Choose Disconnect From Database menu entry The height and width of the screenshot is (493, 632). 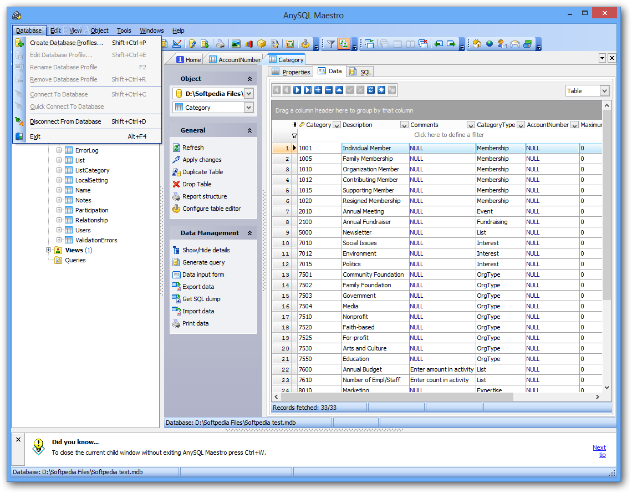[x=88, y=121]
